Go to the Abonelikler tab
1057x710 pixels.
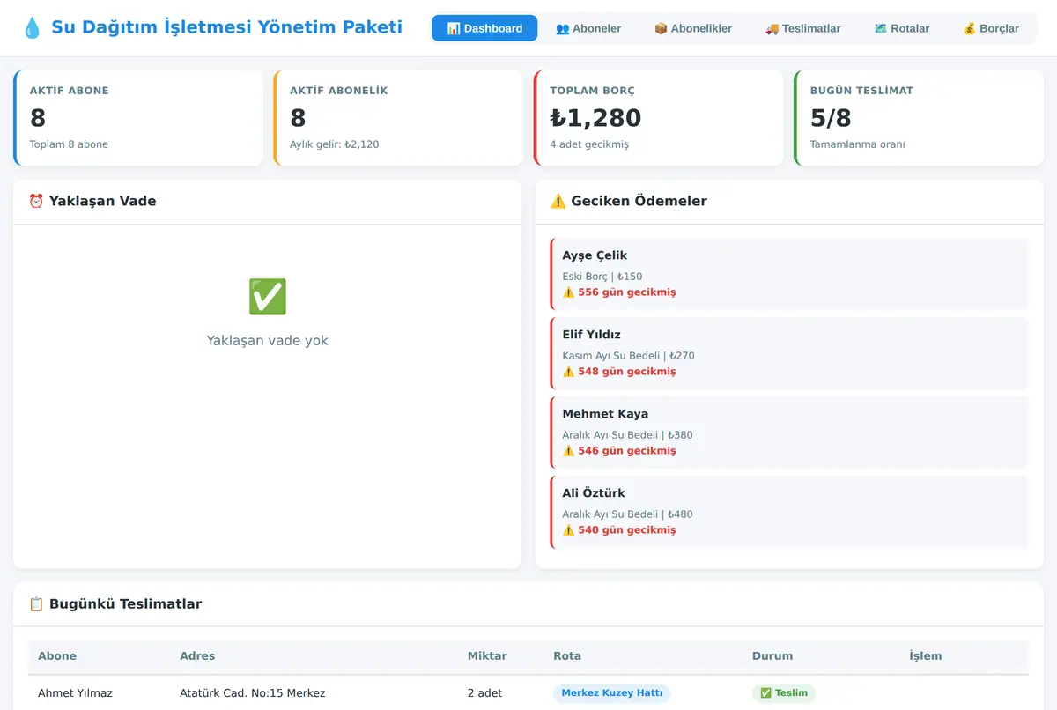[x=693, y=28]
